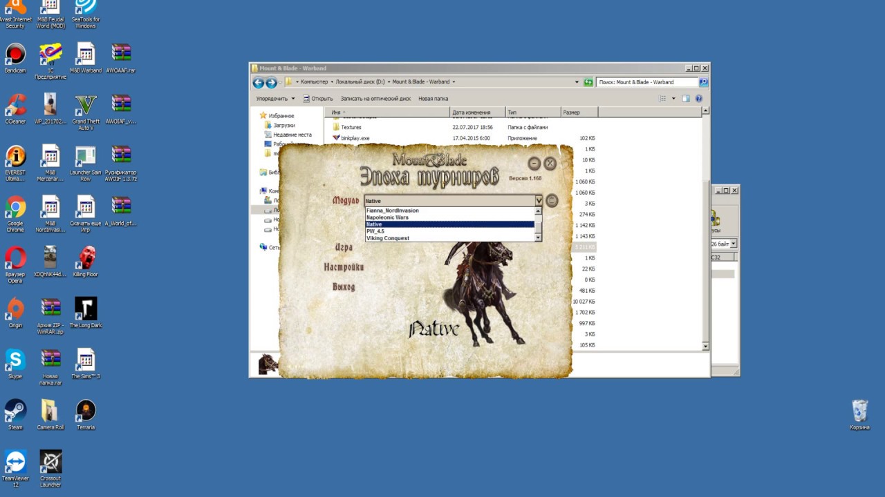This screenshot has width=885, height=497.
Task: Sort by Размер column header
Action: pyautogui.click(x=579, y=112)
